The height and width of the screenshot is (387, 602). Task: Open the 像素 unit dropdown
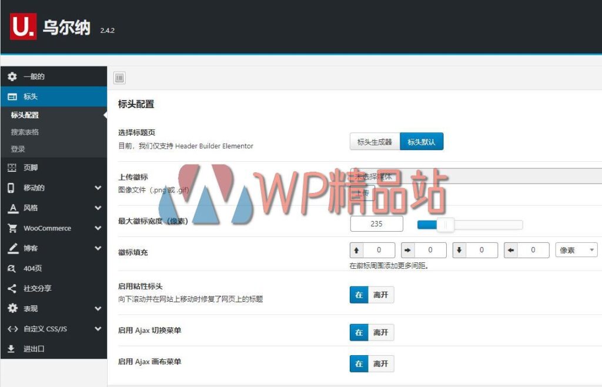576,249
